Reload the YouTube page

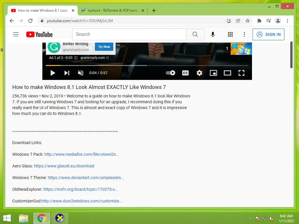(30, 21)
